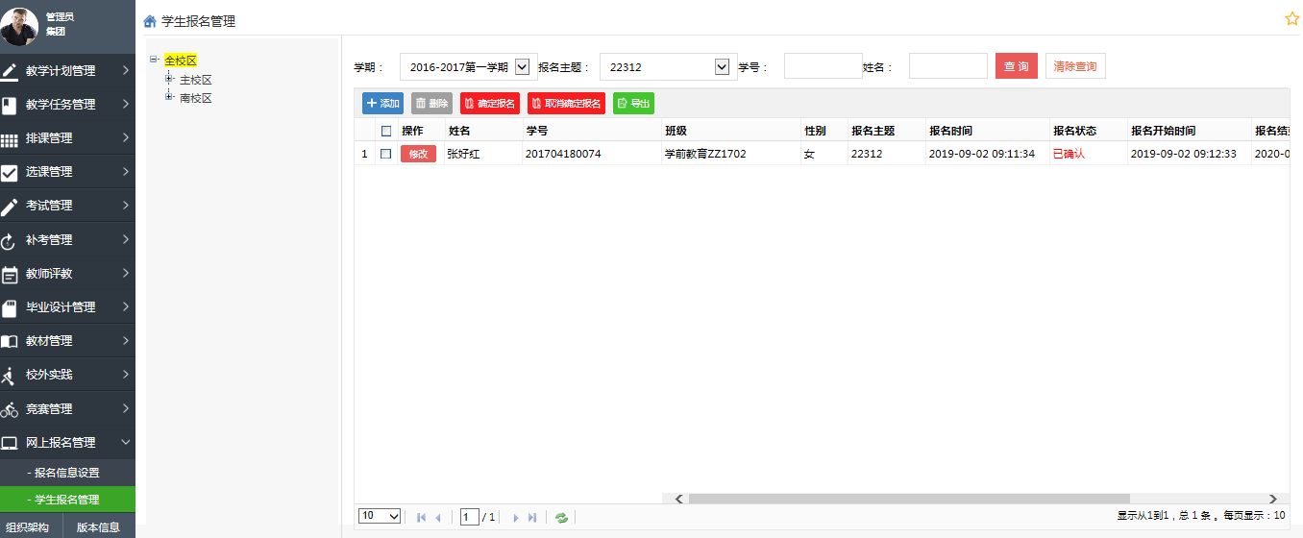The image size is (1303, 538).
Task: Switch to the 版本信息 tab
Action: coord(98,527)
